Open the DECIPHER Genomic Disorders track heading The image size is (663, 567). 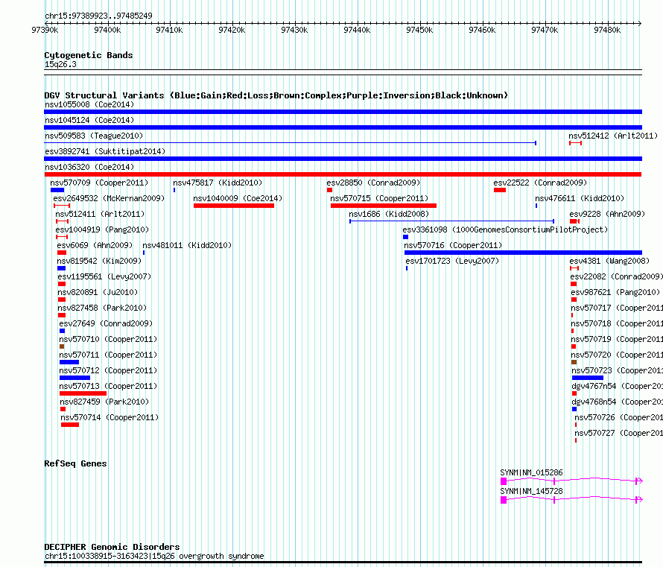[x=112, y=547]
